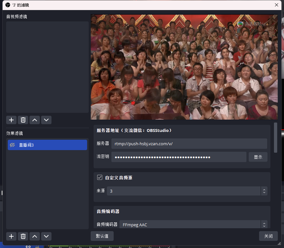Remove the selected effect filter

pyautogui.click(x=23, y=236)
